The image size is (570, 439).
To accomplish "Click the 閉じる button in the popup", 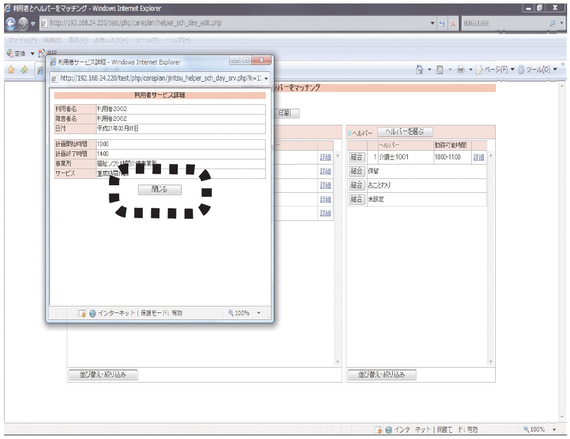I will 159,189.
